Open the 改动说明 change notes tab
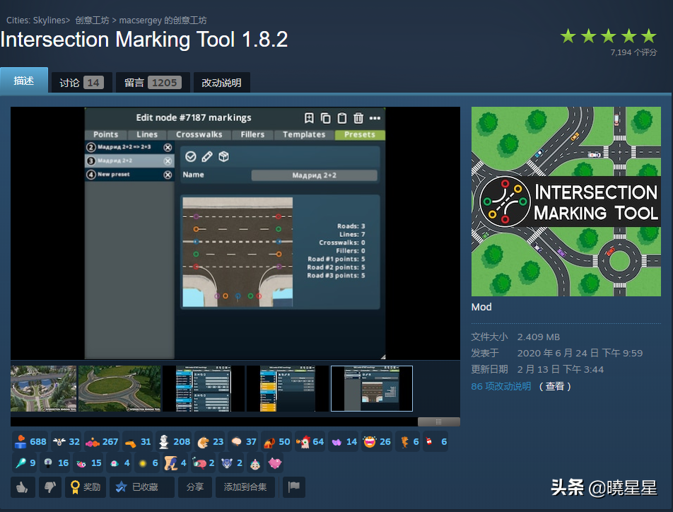673x512 pixels. [x=221, y=83]
